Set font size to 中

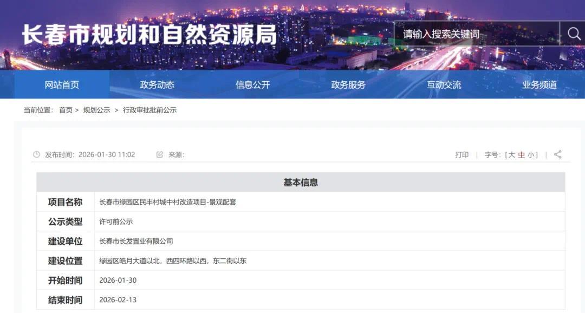point(521,154)
